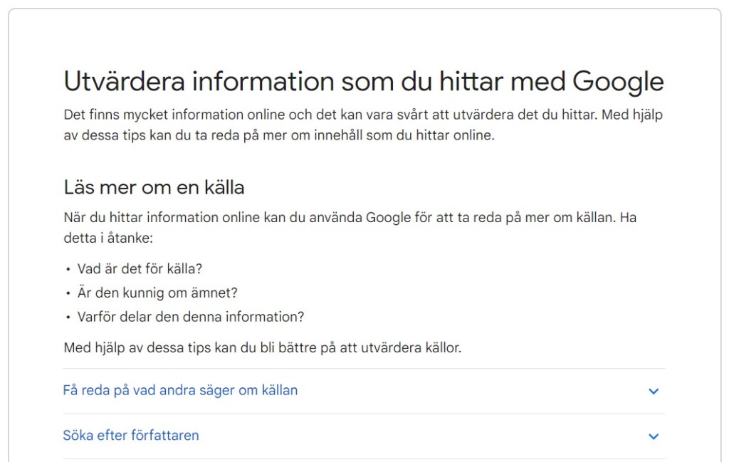This screenshot has height=462, width=729.
Task: Click the word "Google" in the main heading
Action: click(x=618, y=82)
